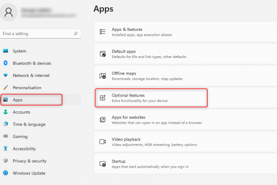Click the search magnifier icon
The image size is (277, 185).
(76, 34)
